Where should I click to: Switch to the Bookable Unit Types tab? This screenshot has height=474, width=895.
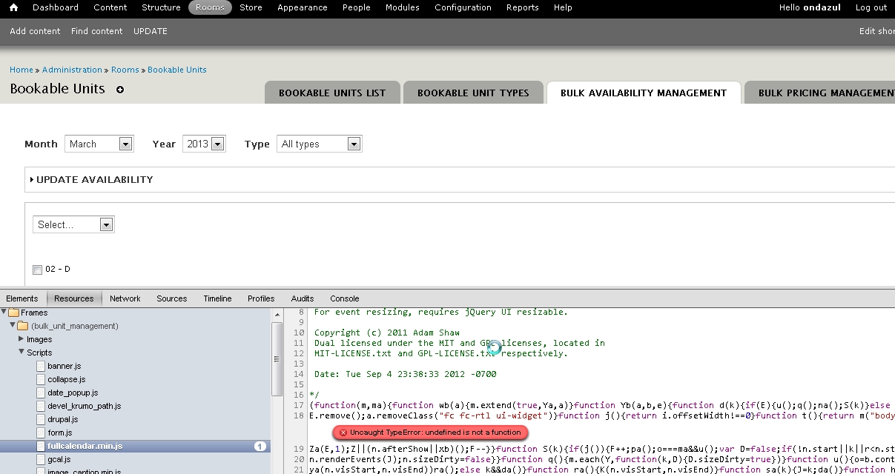[x=473, y=93]
